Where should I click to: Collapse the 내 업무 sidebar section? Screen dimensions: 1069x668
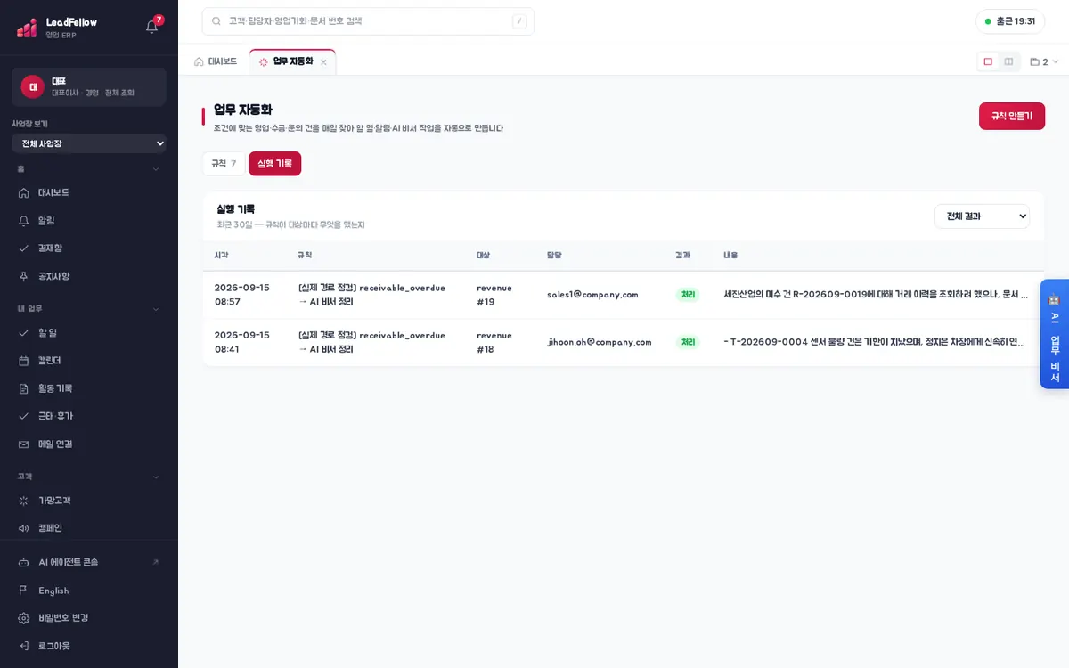pos(156,309)
